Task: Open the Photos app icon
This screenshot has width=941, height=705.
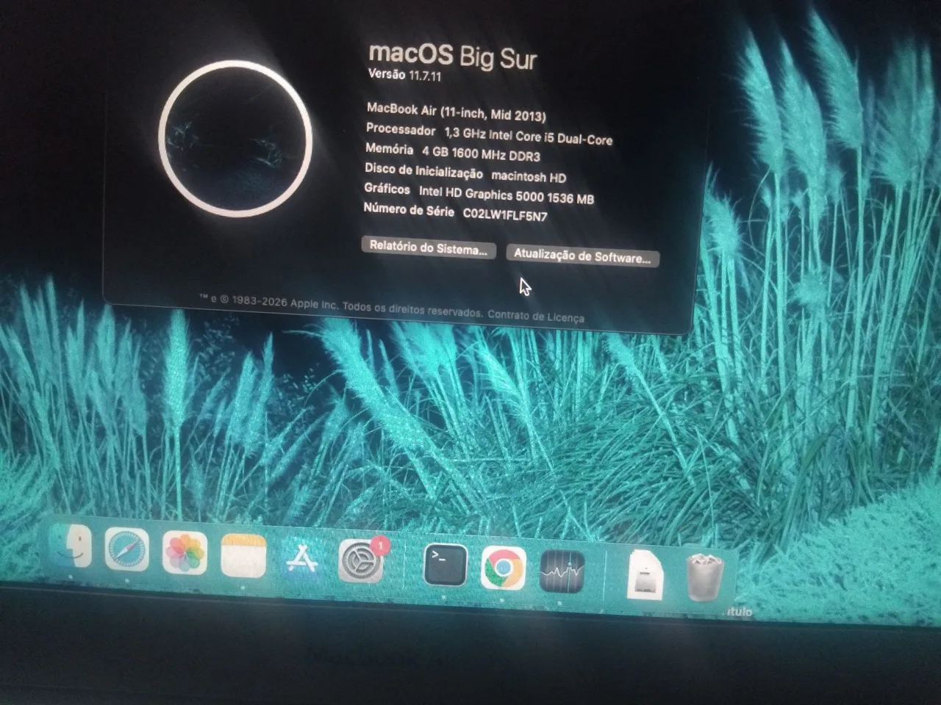Action: coord(185,553)
